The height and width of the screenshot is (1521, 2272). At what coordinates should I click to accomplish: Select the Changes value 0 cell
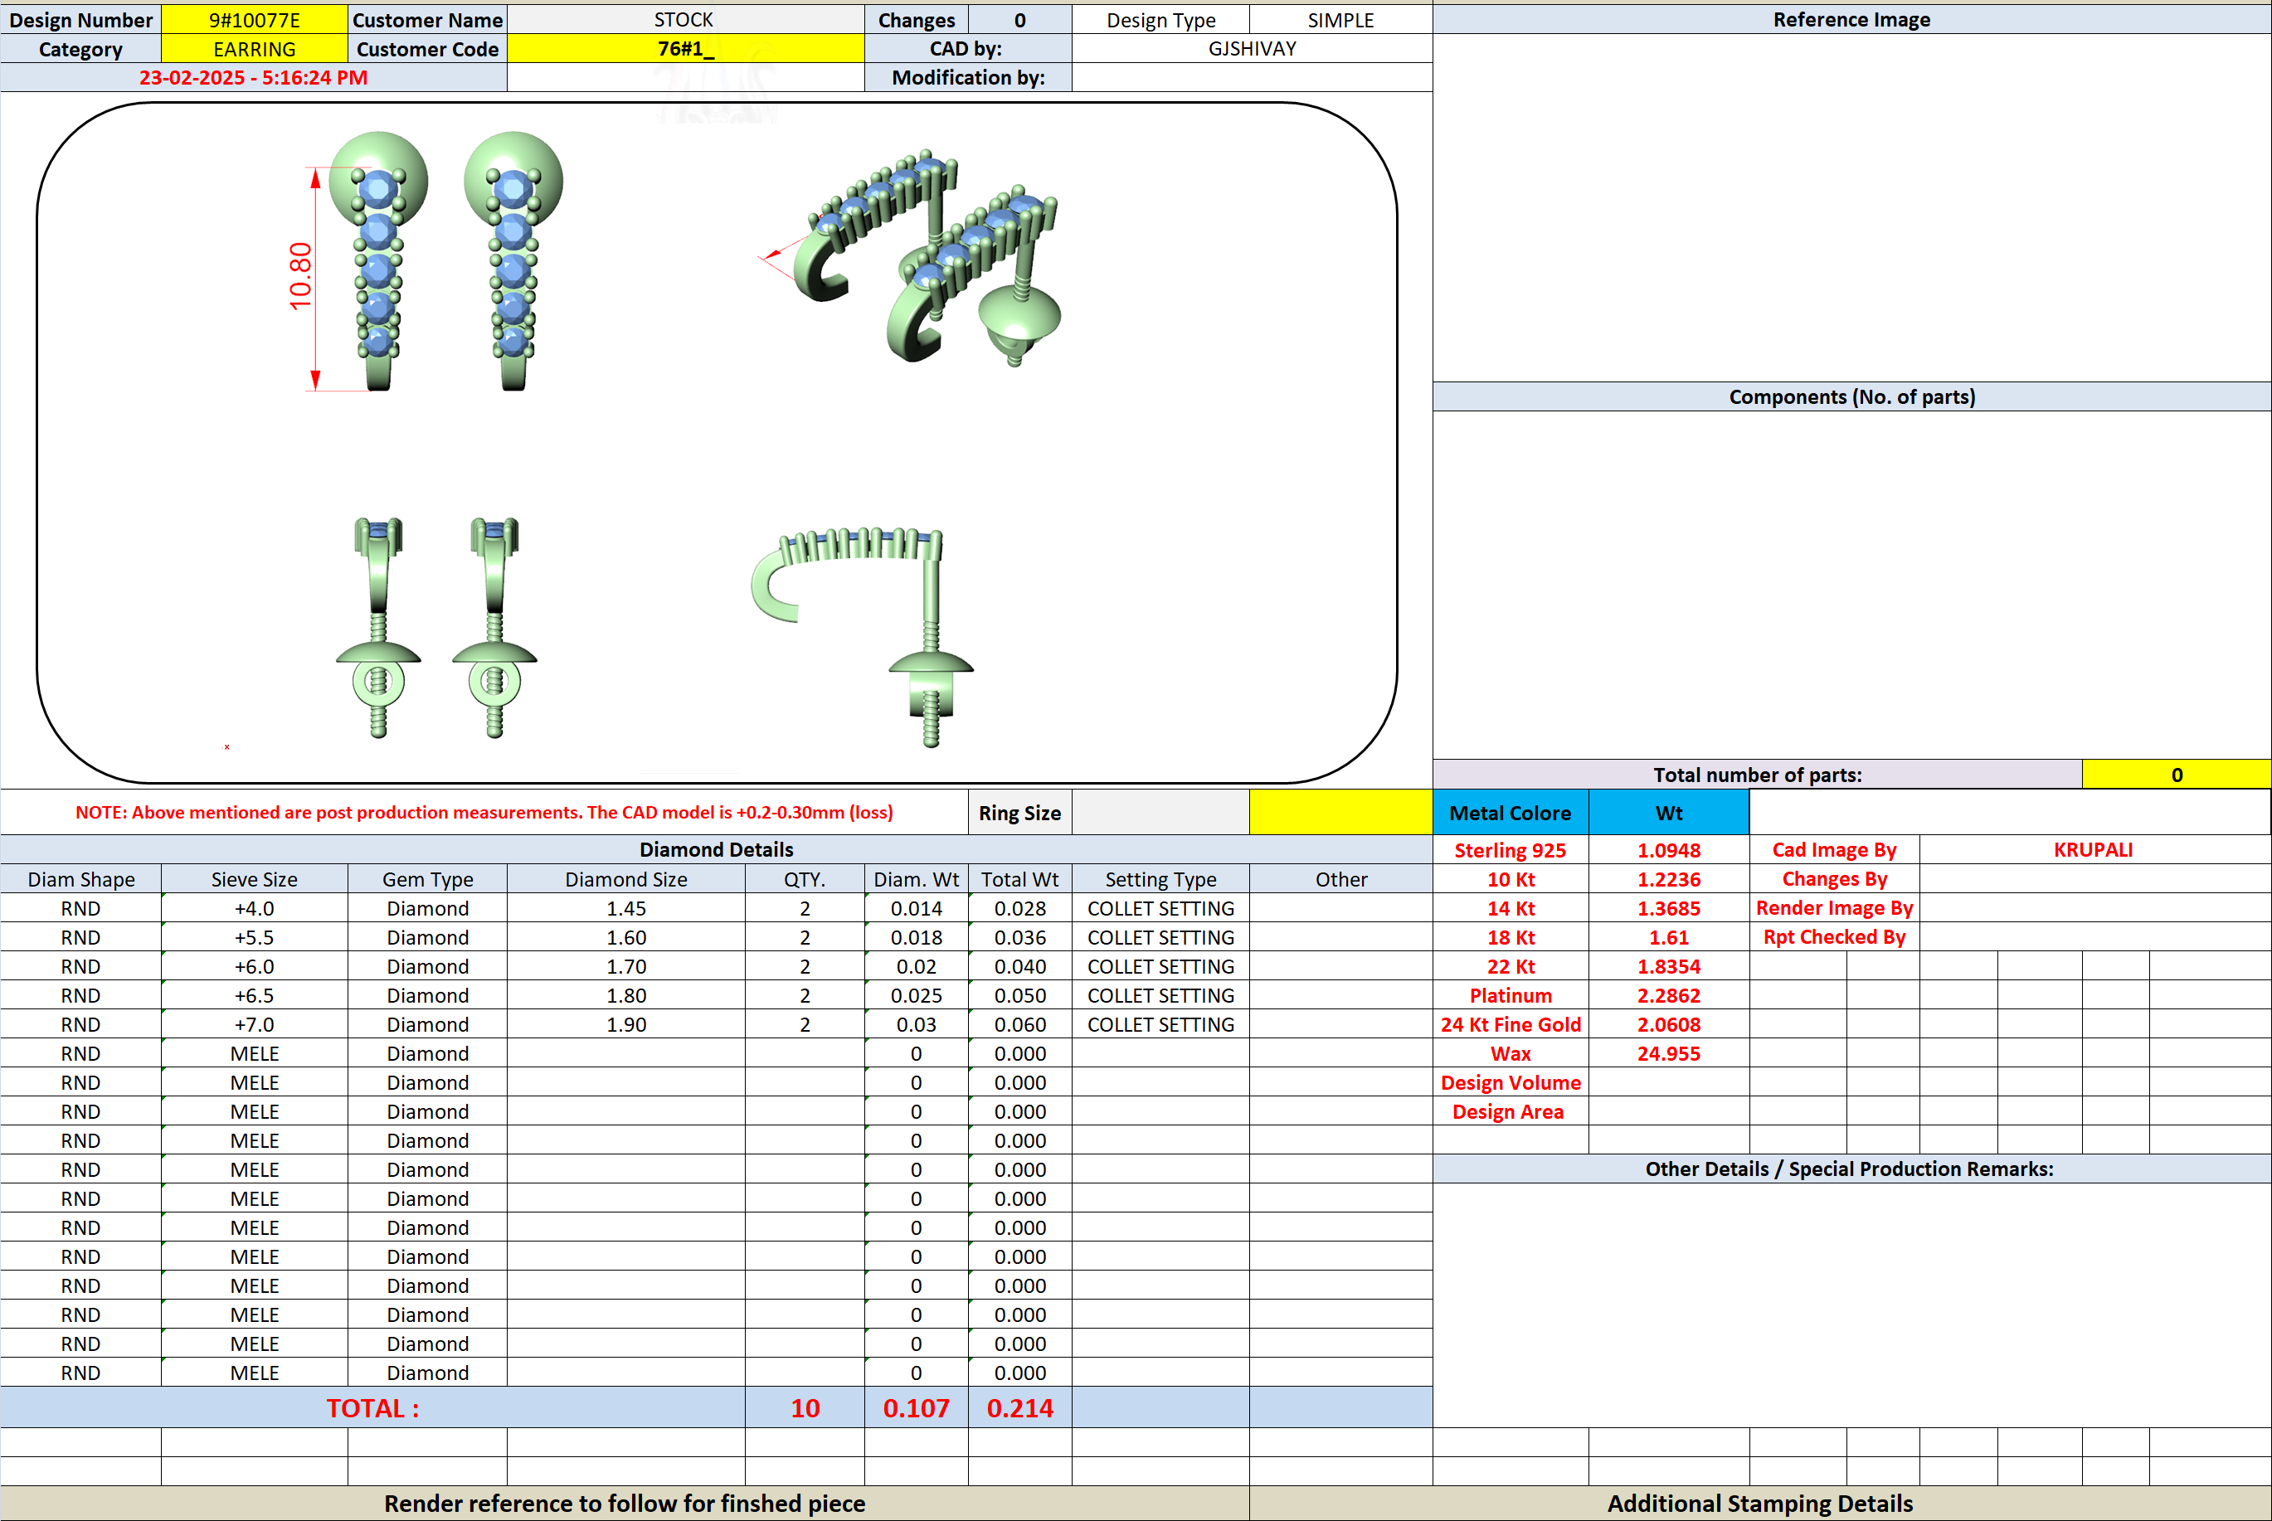[x=1019, y=19]
